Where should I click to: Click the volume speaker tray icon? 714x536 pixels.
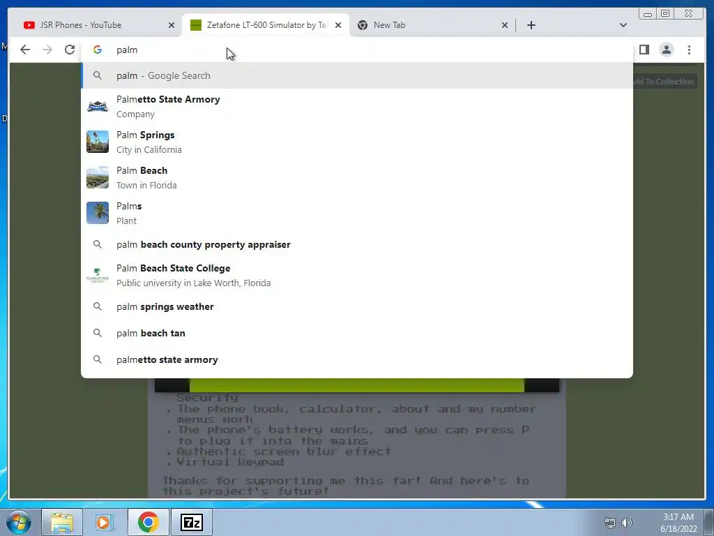627,523
